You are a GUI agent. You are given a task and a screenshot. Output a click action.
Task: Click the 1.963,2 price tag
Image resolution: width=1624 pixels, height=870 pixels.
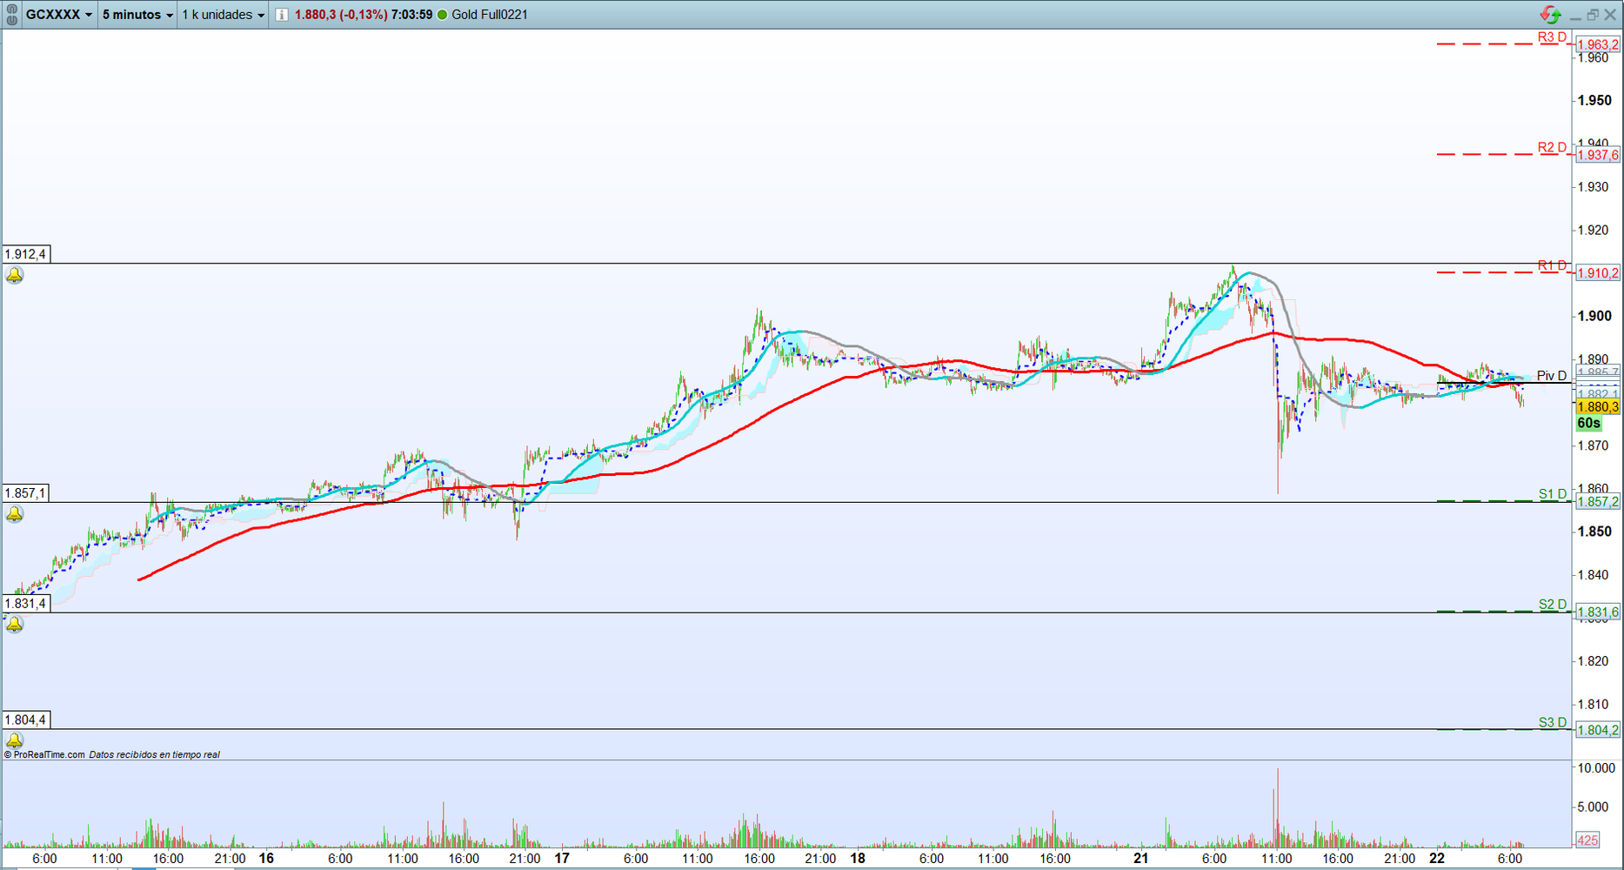tap(1598, 45)
